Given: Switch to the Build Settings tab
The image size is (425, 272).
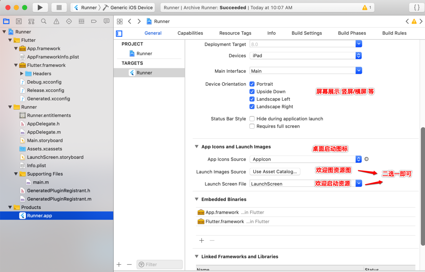Looking at the screenshot, I should click(x=307, y=33).
